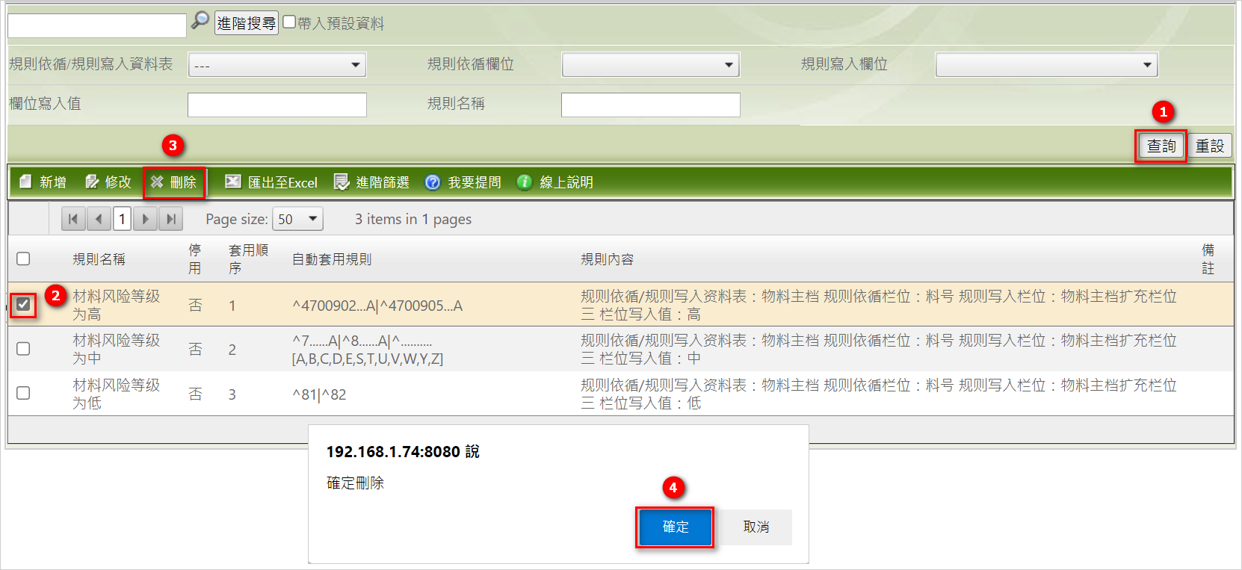Go to first page of the grid
Screen dimensions: 1242x570
tap(73, 219)
